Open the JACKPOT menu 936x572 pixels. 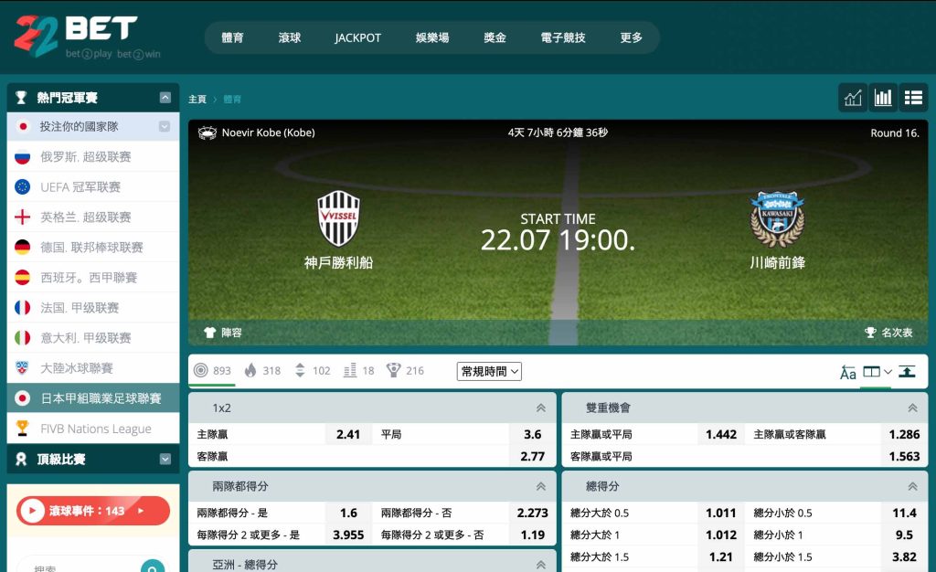pyautogui.click(x=357, y=37)
